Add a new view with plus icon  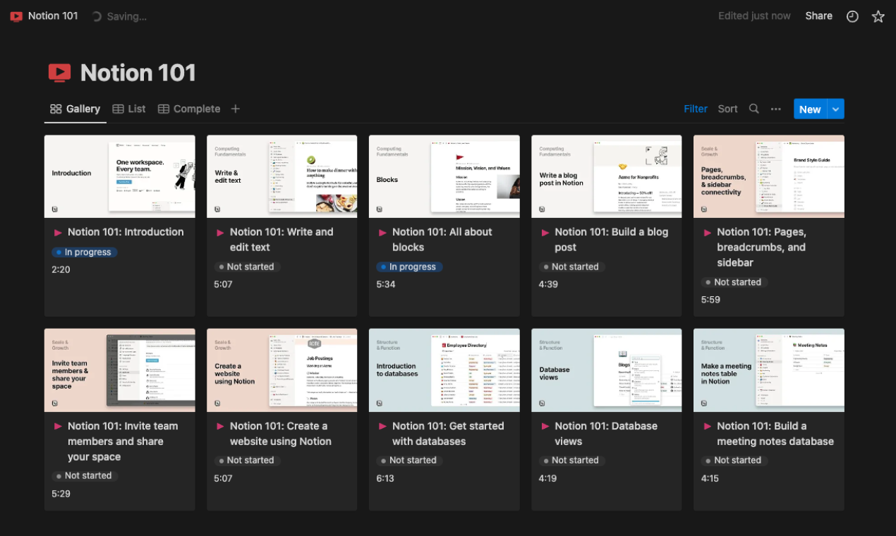[236, 109]
